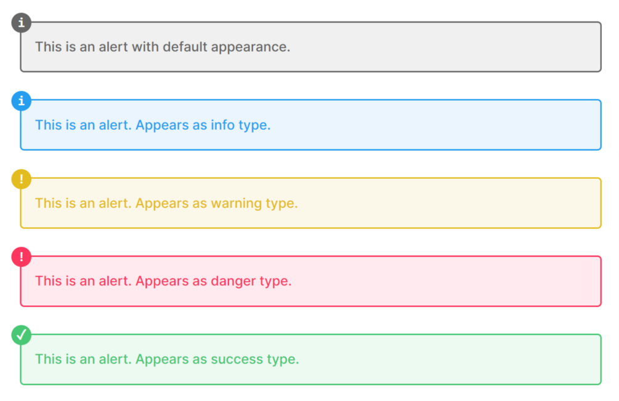The height and width of the screenshot is (401, 619).
Task: Click the red danger type alert text
Action: coord(163,281)
